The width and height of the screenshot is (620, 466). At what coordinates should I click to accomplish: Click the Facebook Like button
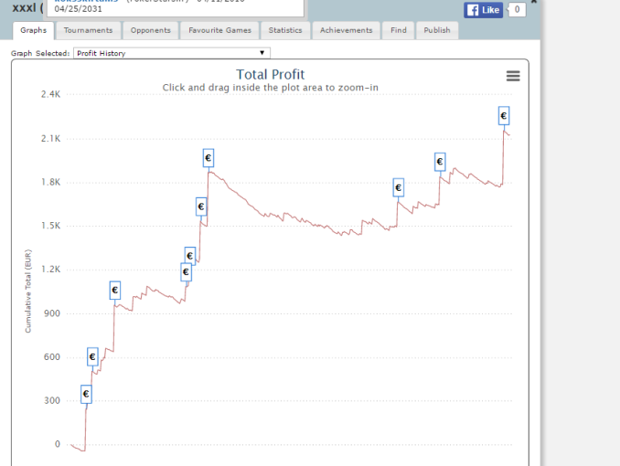pyautogui.click(x=484, y=10)
